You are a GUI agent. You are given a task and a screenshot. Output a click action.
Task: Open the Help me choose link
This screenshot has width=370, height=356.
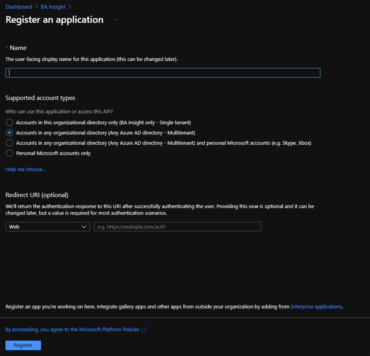click(25, 169)
